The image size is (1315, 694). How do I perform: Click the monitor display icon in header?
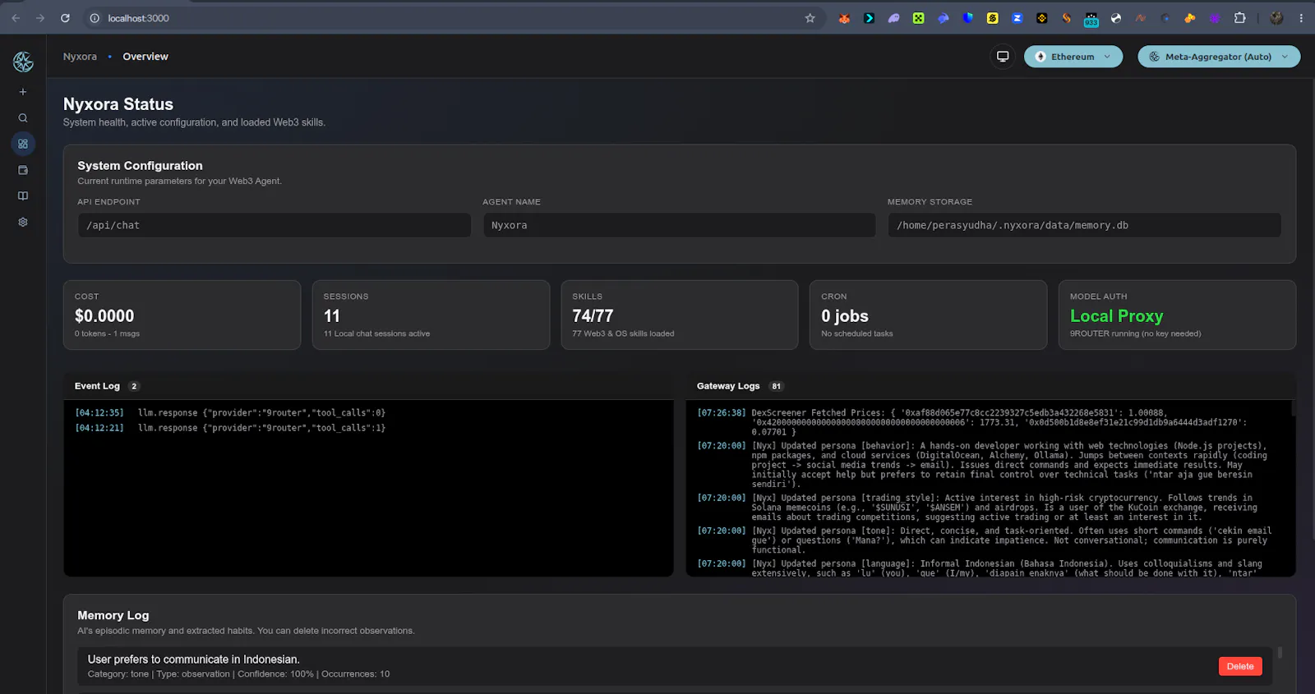1003,57
